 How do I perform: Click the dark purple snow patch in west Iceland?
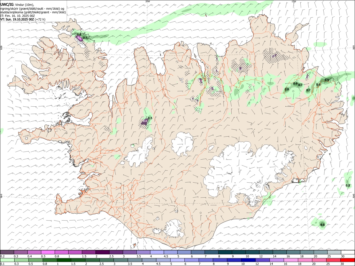(144, 122)
